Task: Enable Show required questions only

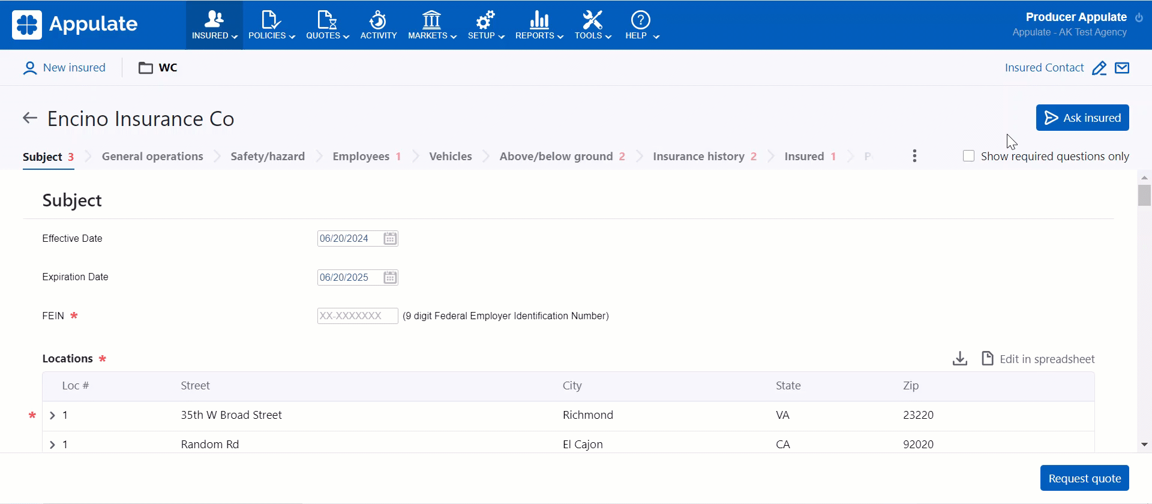Action: coord(968,156)
